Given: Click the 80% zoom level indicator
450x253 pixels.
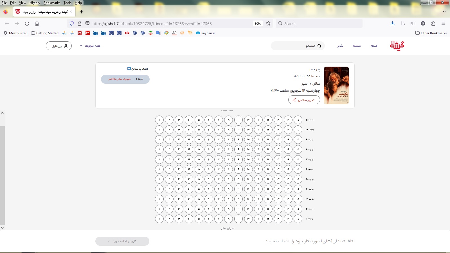Looking at the screenshot, I should [258, 24].
